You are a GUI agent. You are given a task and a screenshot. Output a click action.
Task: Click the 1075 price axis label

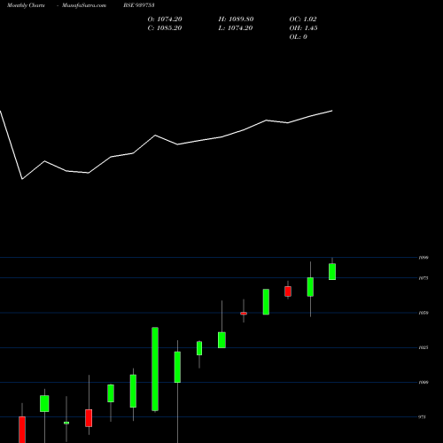(x=424, y=278)
